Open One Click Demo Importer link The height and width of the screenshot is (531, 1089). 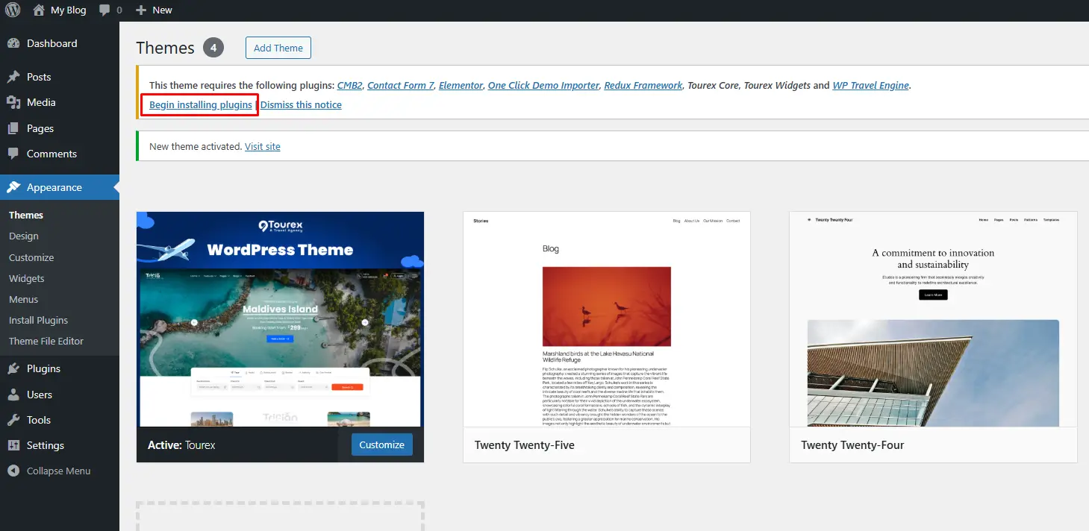(x=543, y=85)
